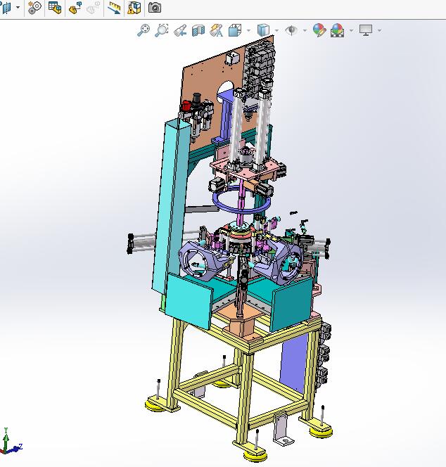Open the Interference Detection tool icon
This screenshot has width=446, height=467.
tap(134, 8)
